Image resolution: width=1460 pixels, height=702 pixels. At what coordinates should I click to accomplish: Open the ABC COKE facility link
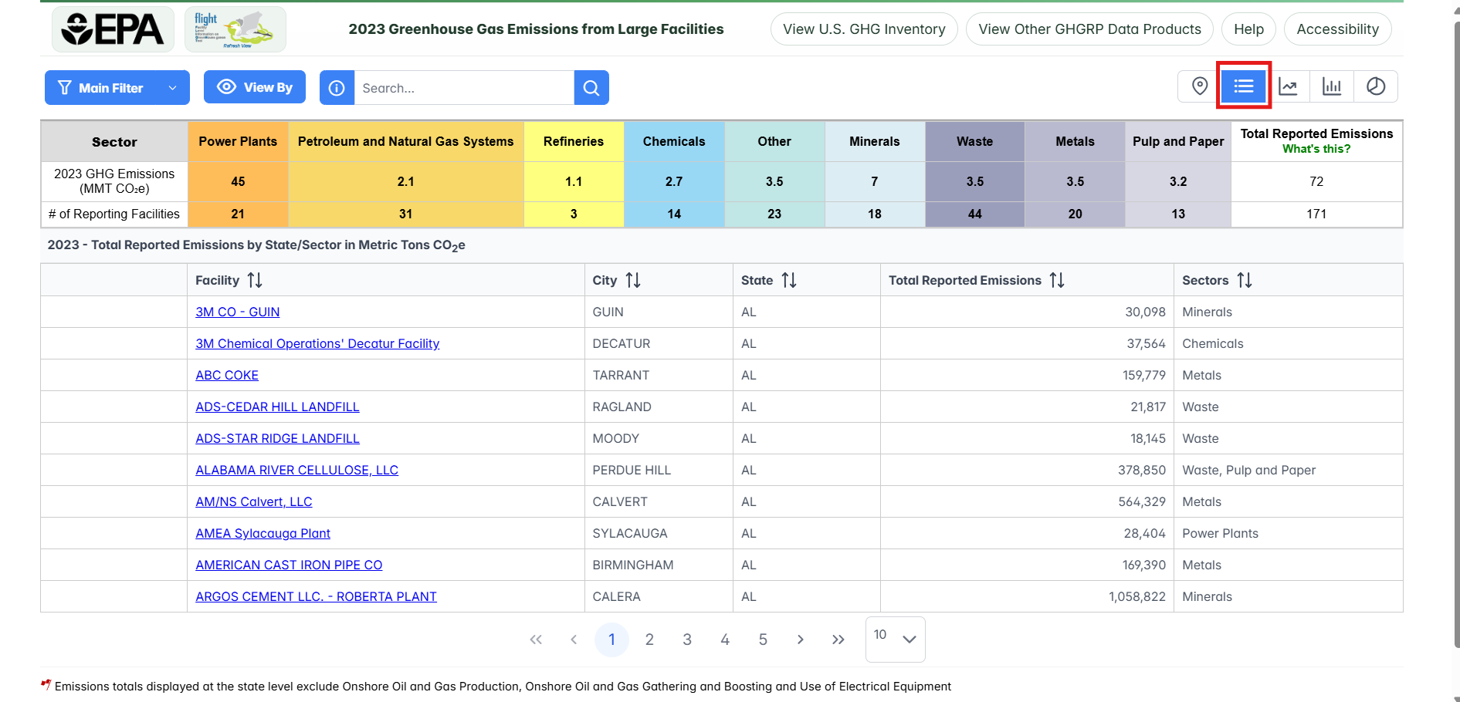tap(227, 375)
